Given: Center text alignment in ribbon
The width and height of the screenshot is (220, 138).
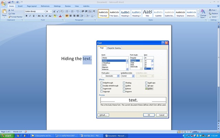Looking at the screenshot, I should tap(70, 16).
